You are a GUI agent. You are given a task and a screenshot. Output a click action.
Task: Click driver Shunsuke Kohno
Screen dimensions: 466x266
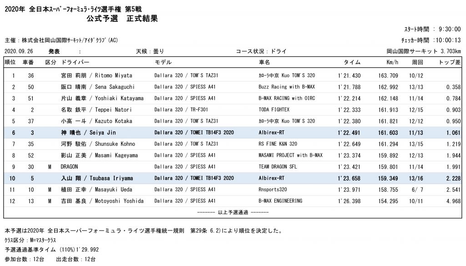click(x=98, y=144)
